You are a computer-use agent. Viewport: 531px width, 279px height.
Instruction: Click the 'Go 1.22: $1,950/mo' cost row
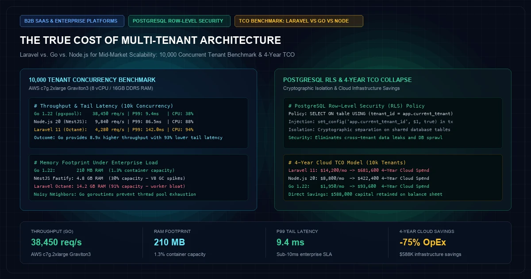(358, 186)
